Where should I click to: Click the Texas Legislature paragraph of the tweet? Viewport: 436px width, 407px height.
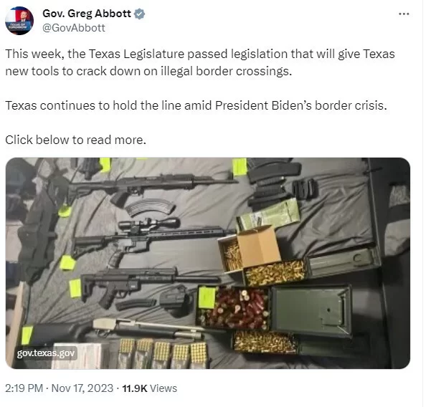[x=200, y=62]
